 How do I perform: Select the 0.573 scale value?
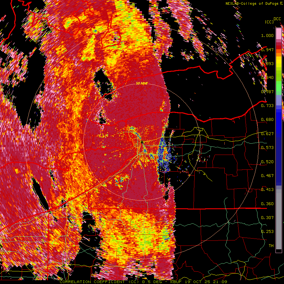pos(267,148)
